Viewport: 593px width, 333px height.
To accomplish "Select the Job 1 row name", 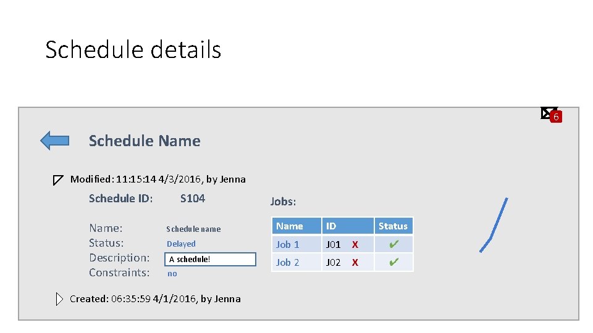I will (288, 245).
